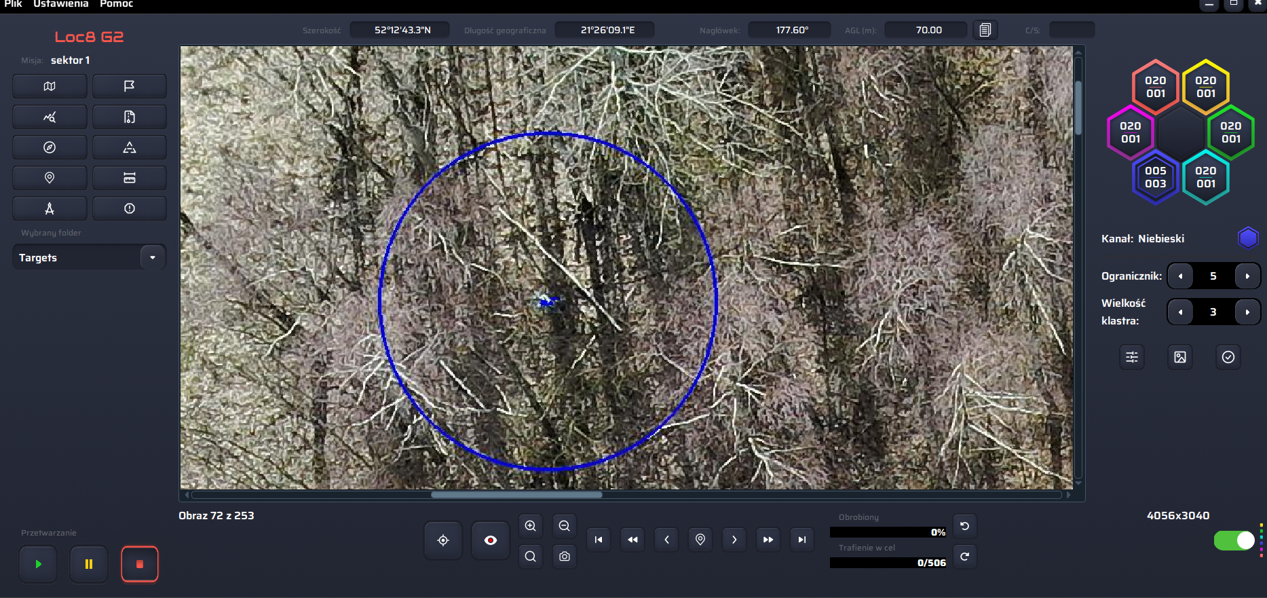Screen dimensions: 1267x598
Task: Expand the Targets folder dropdown
Action: click(153, 257)
